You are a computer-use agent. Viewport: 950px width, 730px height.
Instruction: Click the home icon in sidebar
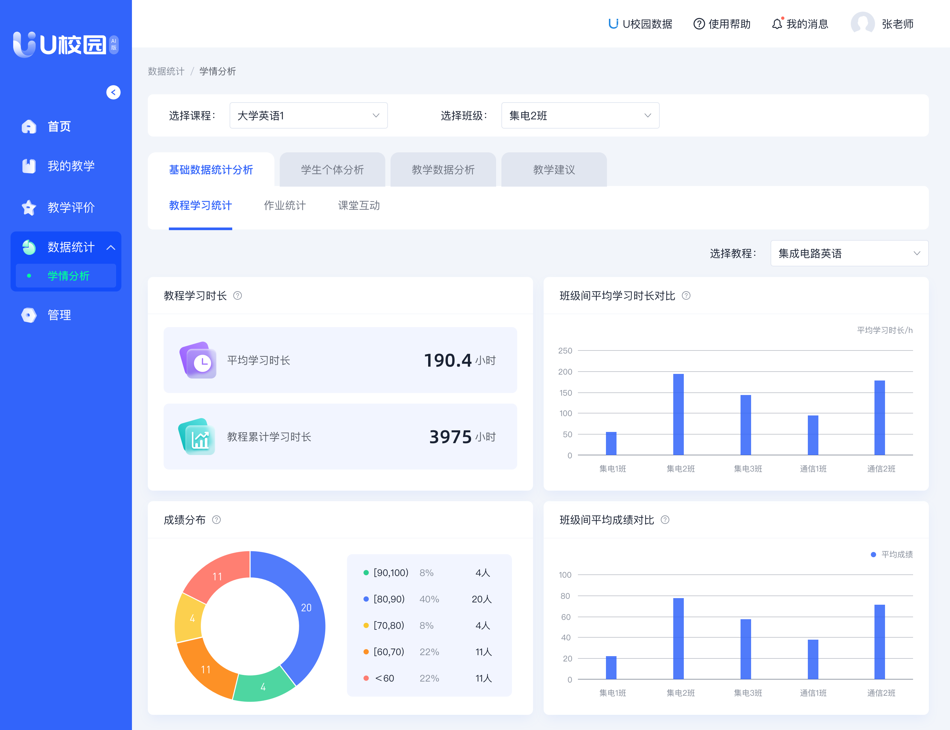coord(29,126)
